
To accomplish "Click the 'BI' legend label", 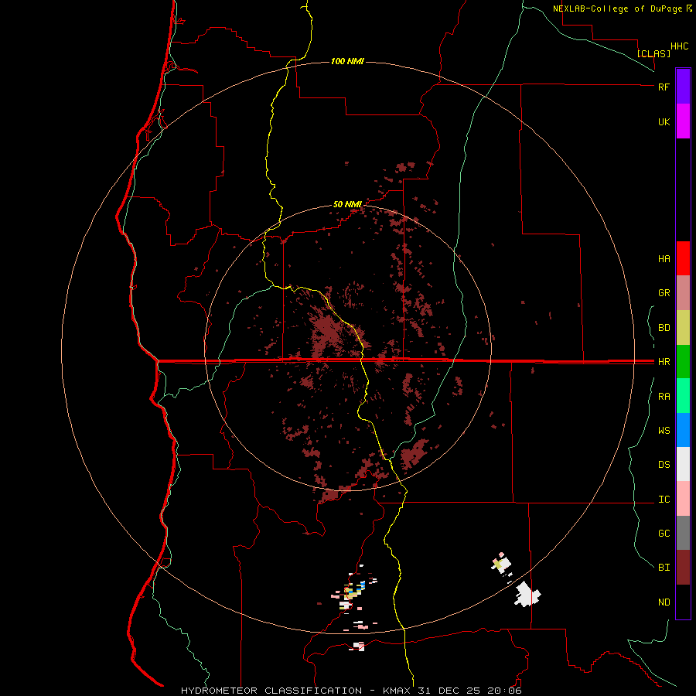I will [x=664, y=568].
